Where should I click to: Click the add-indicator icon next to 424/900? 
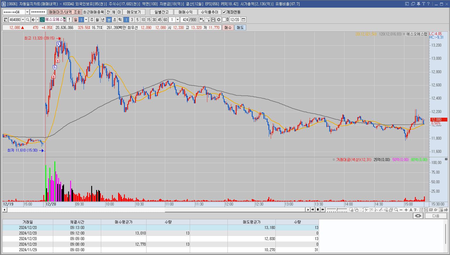(x=202, y=20)
